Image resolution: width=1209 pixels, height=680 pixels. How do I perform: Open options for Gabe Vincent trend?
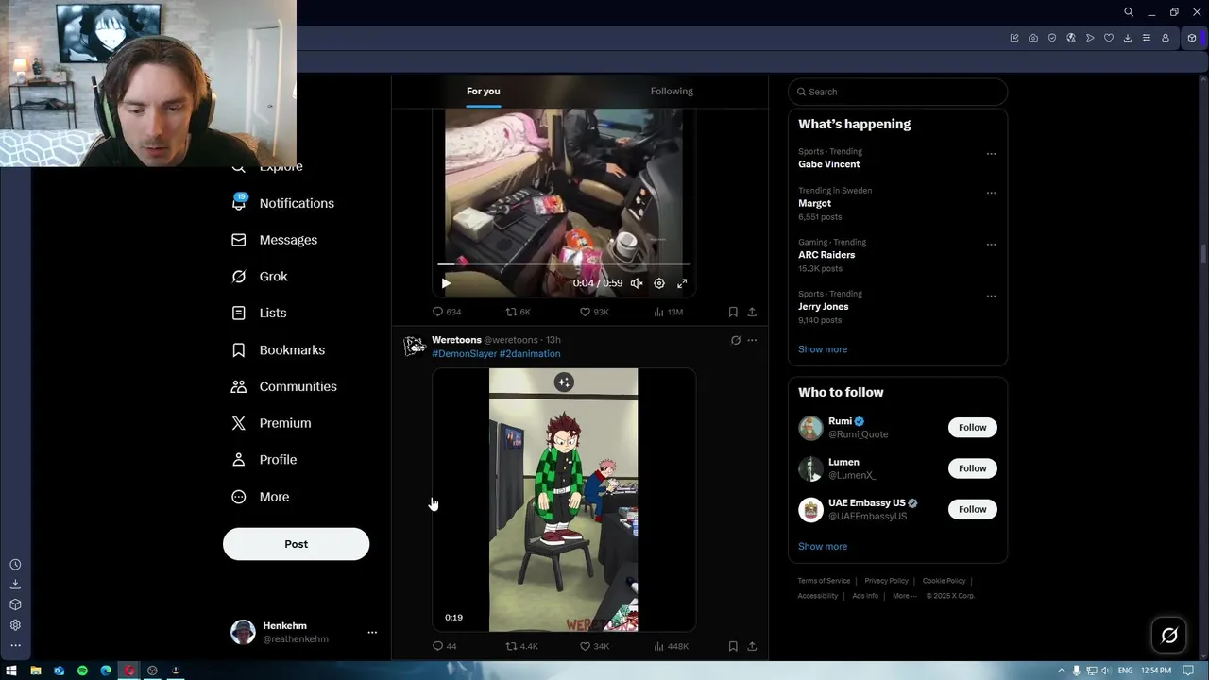coord(991,153)
